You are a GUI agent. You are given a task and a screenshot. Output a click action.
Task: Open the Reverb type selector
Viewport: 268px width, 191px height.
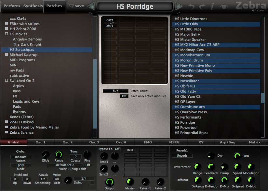(182, 156)
